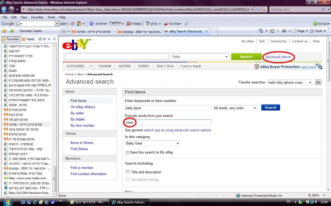Switch to the Feeds tab in sidebar
This screenshot has height=206, width=331.
coord(28,39)
